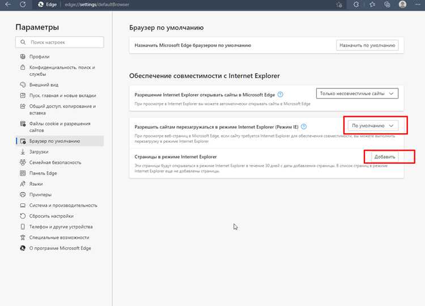Focus the Поиск настроек search field
Screen dimensions: 425x306
59,42
